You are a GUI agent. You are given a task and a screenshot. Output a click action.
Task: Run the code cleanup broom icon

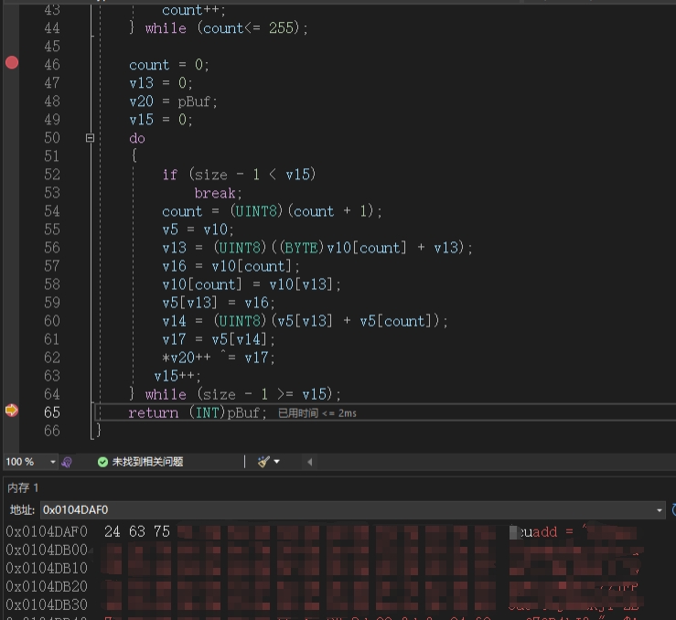point(263,462)
